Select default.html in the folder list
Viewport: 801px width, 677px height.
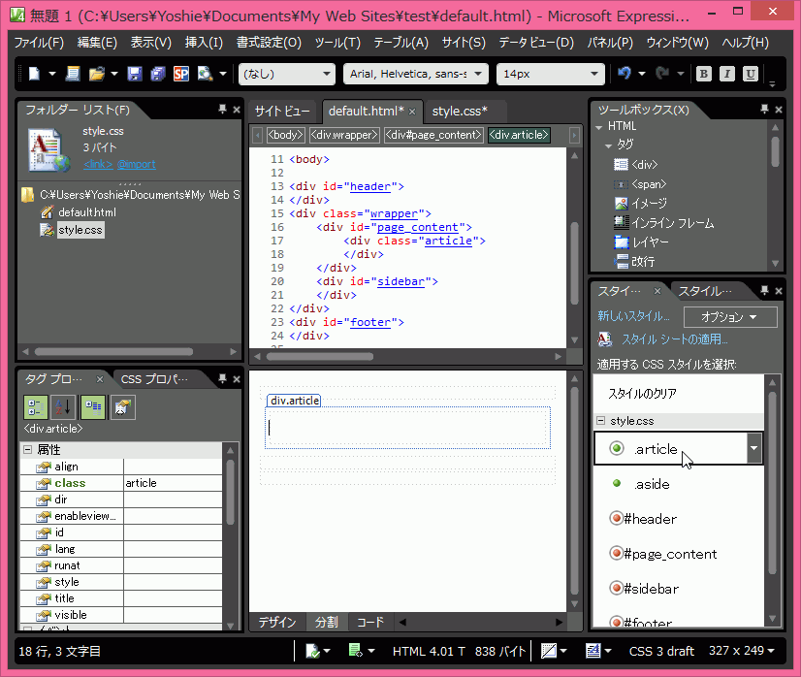[x=86, y=212]
